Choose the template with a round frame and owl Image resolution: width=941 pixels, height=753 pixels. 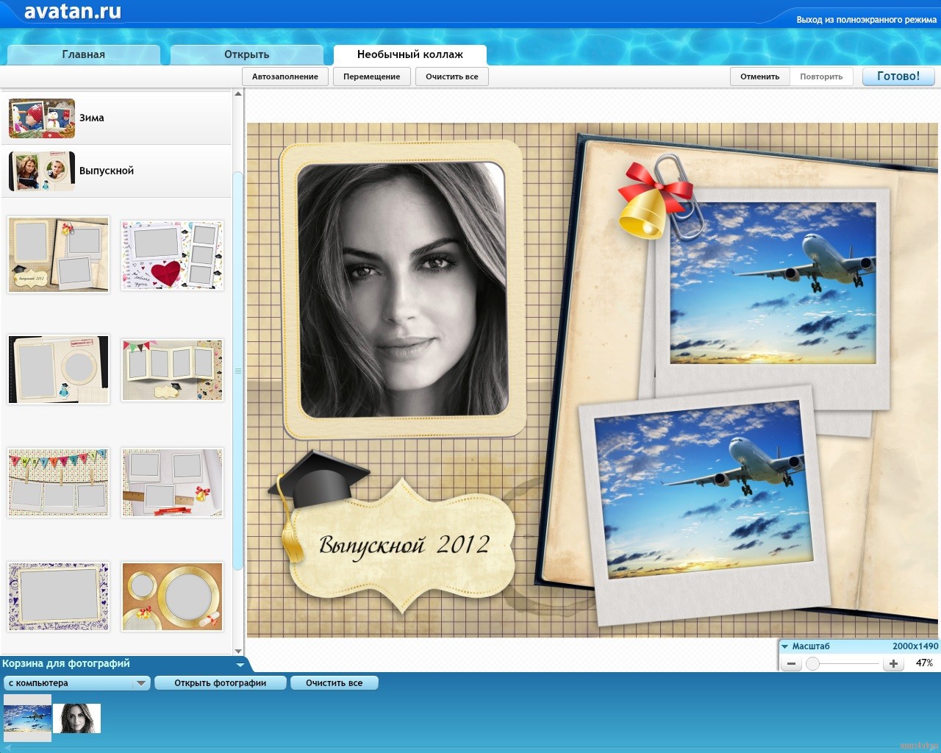click(59, 369)
